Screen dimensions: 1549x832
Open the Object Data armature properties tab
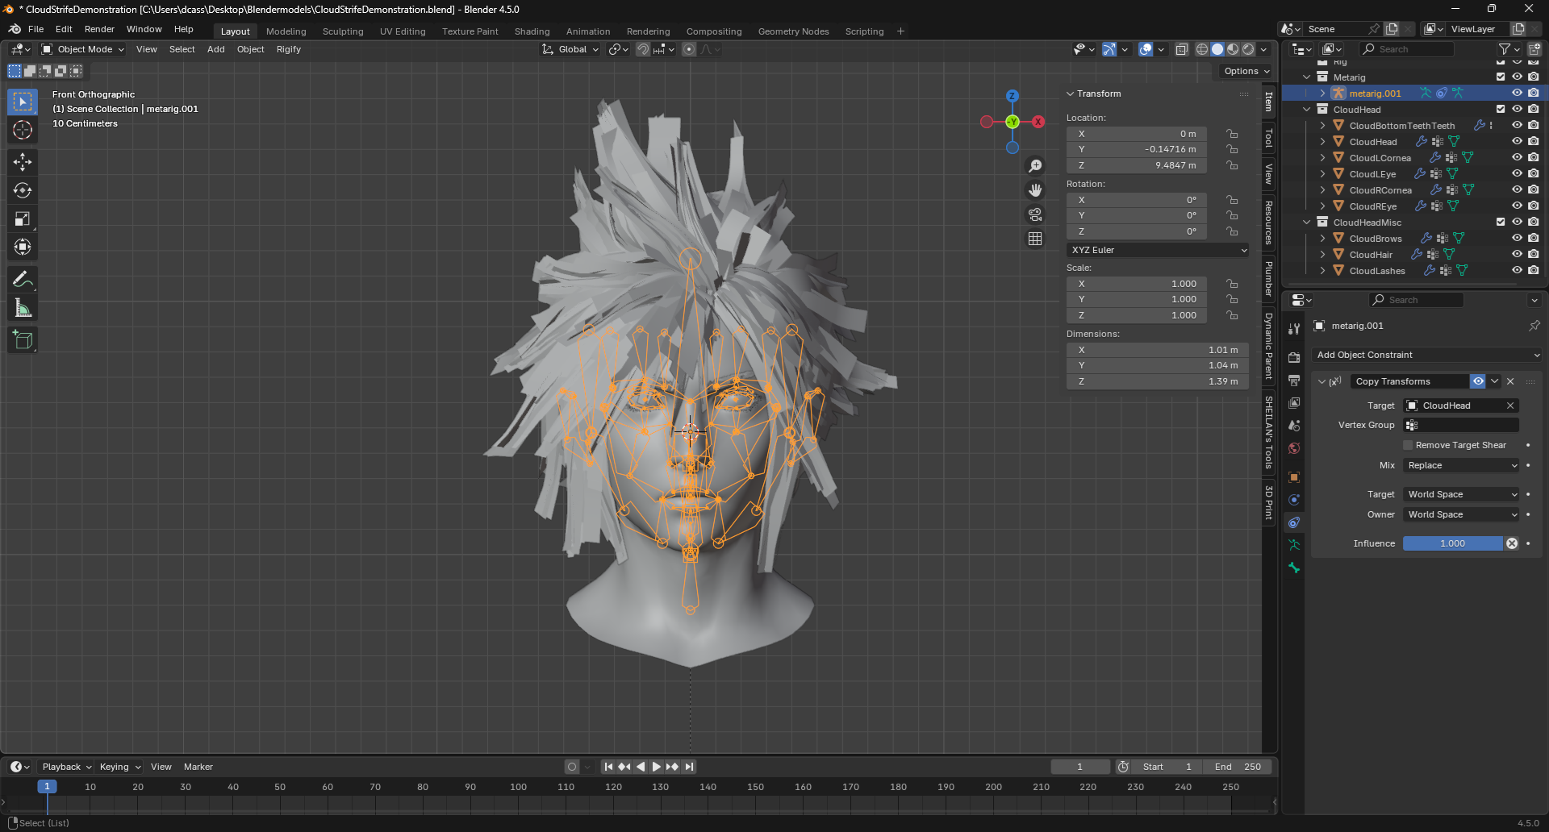point(1294,545)
